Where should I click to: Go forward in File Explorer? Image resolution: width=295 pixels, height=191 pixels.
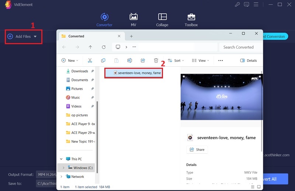point(77,47)
